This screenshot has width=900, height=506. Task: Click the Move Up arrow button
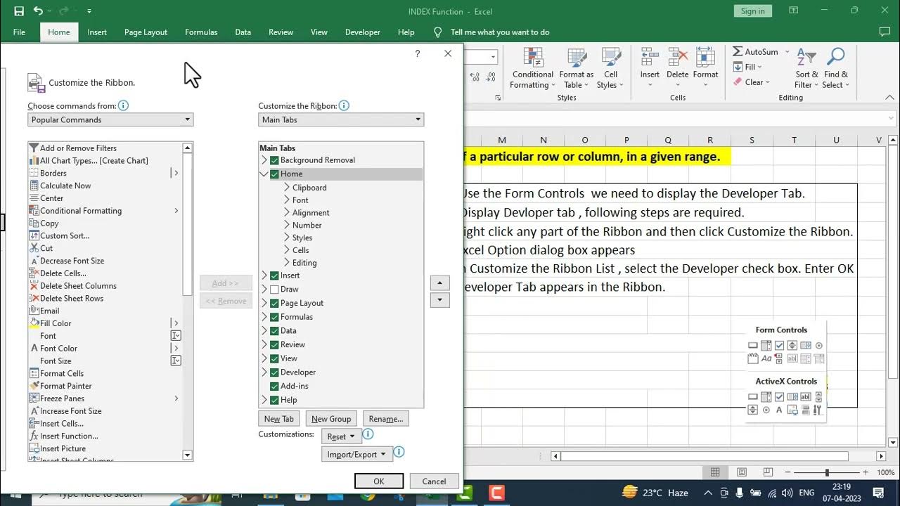(x=440, y=283)
